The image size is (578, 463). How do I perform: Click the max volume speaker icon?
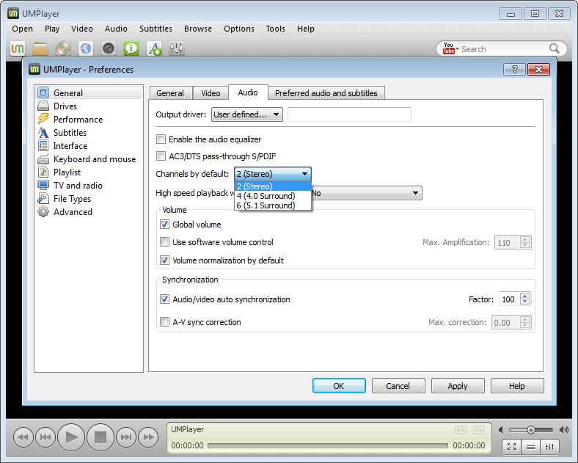pos(564,430)
